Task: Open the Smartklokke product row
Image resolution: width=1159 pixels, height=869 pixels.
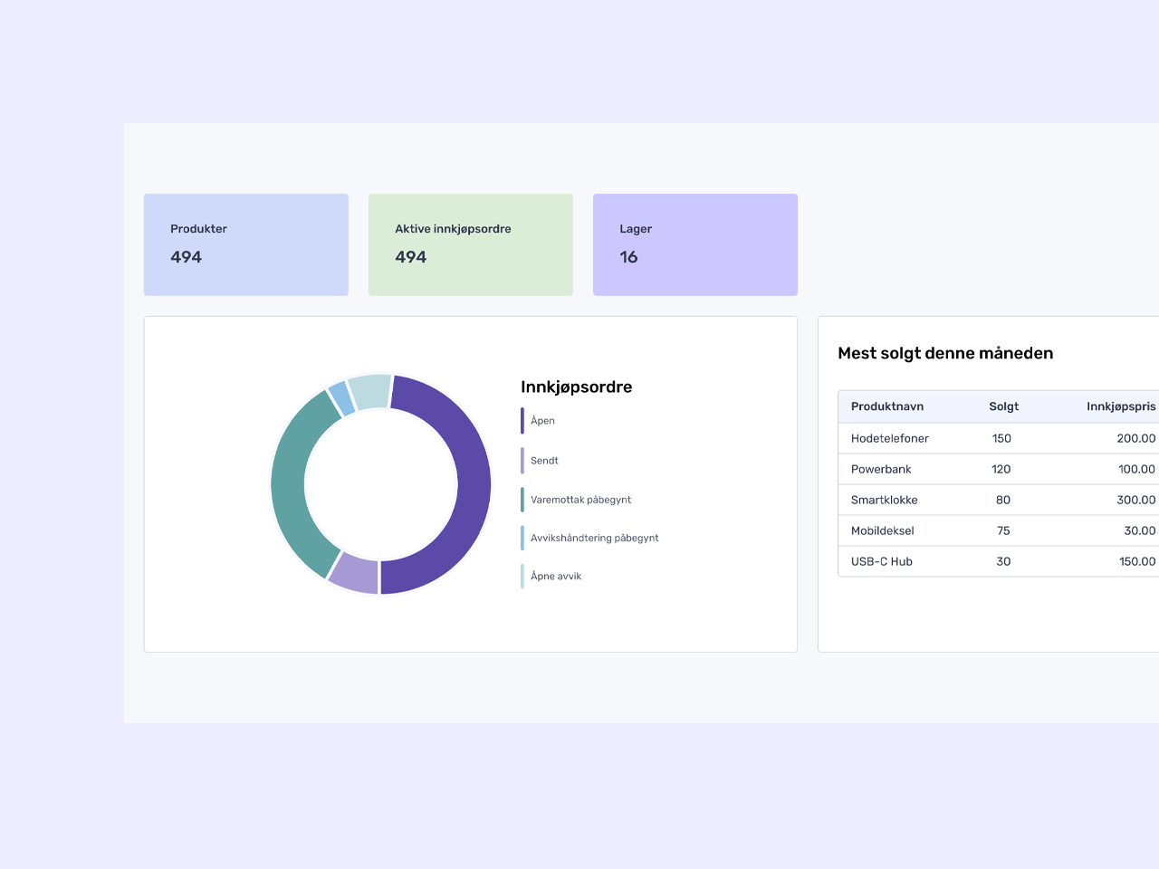Action: 996,500
